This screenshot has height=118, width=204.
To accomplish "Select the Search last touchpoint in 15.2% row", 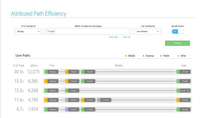I will 184,91.
